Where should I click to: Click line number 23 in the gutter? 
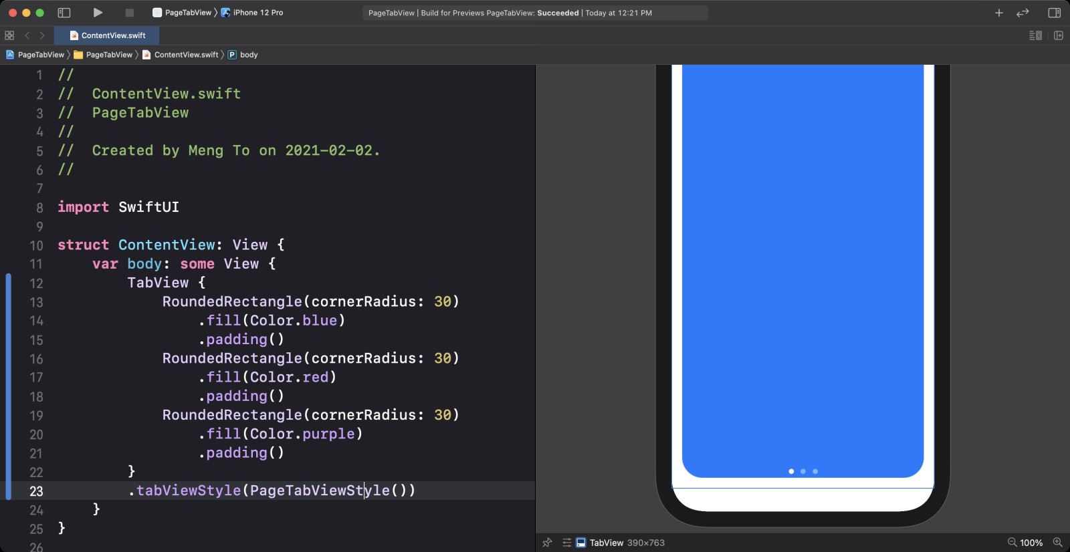[36, 491]
